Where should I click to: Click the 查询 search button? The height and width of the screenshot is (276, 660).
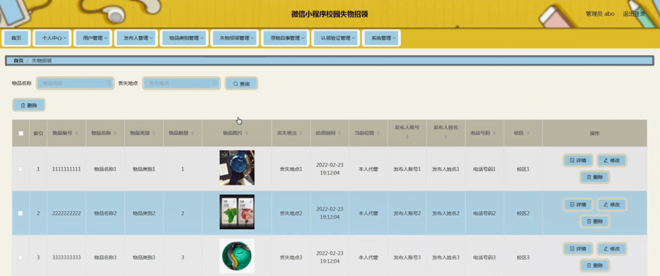[241, 84]
